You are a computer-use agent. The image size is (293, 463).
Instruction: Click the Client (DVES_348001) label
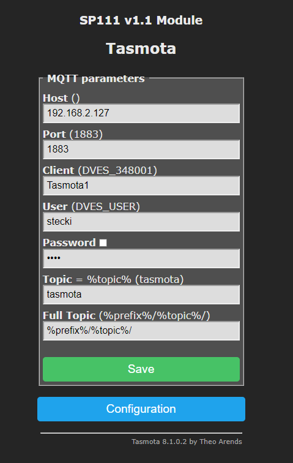[x=100, y=170]
